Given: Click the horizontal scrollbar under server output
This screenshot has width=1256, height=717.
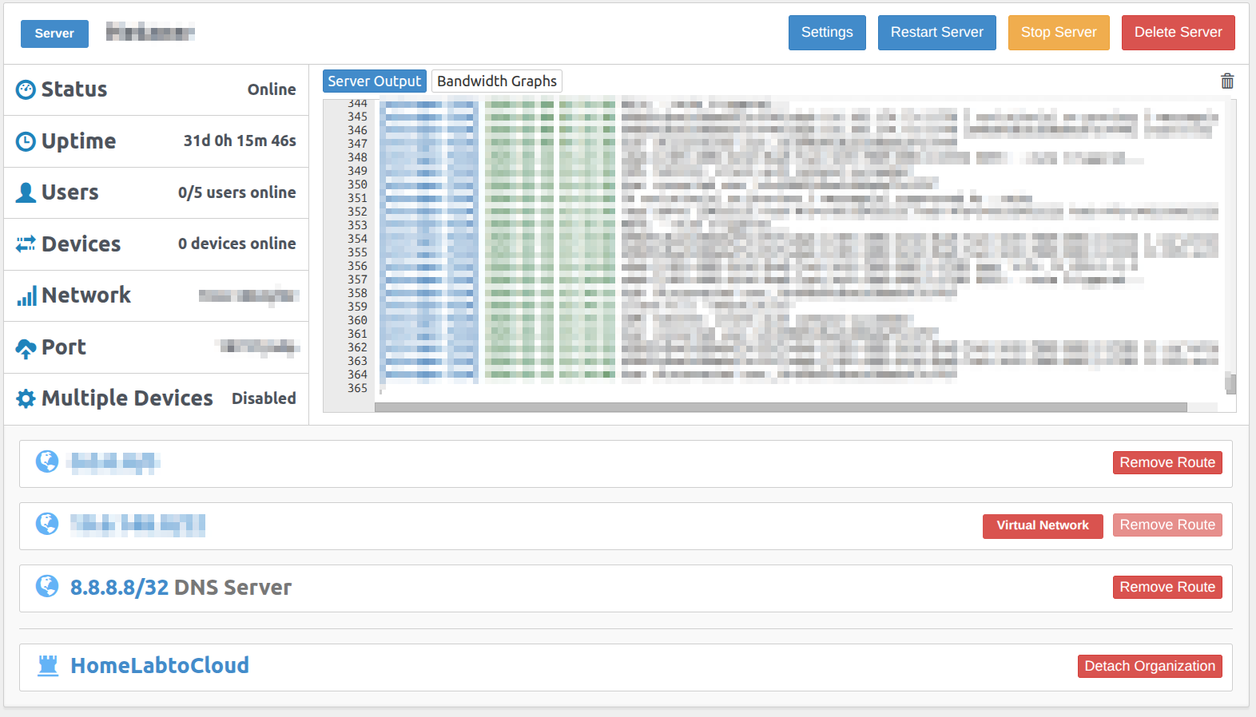Looking at the screenshot, I should pyautogui.click(x=780, y=407).
